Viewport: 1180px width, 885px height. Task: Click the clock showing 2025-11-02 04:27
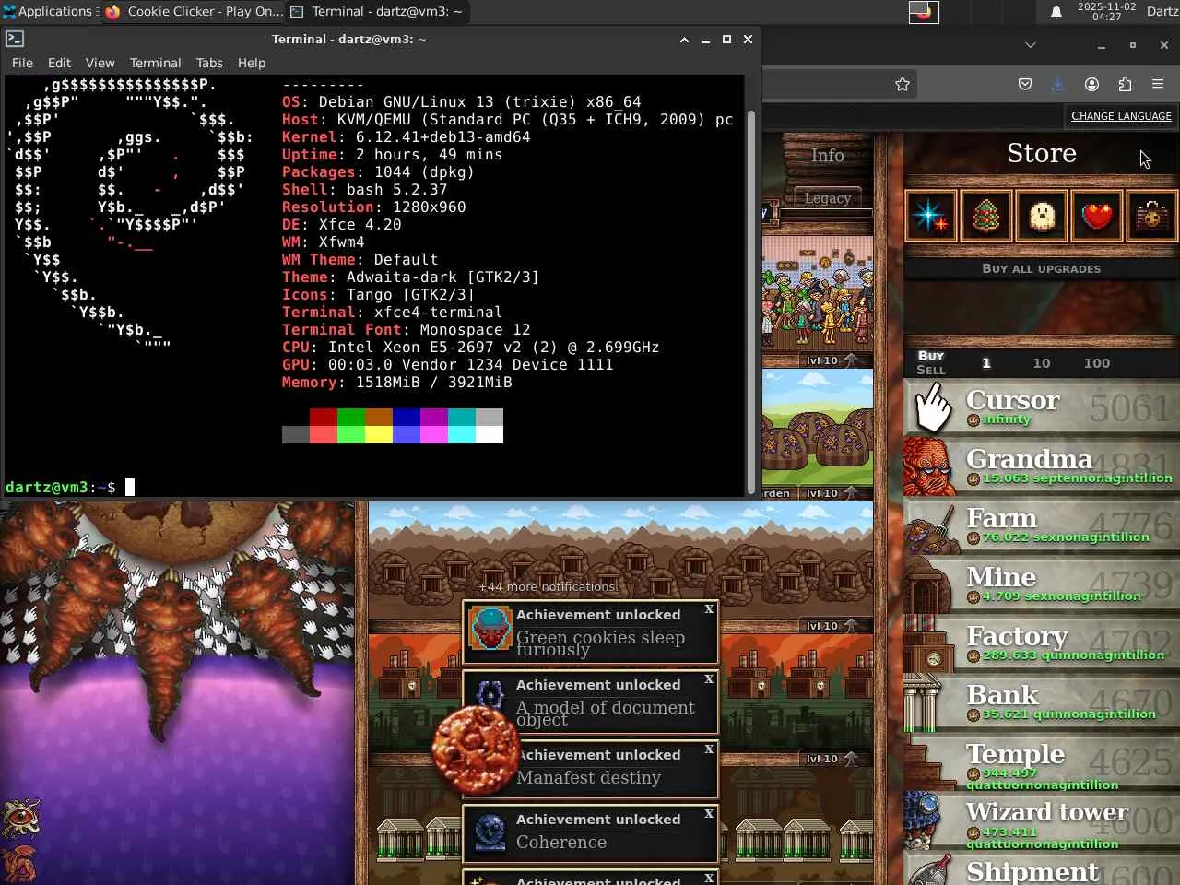[1106, 11]
